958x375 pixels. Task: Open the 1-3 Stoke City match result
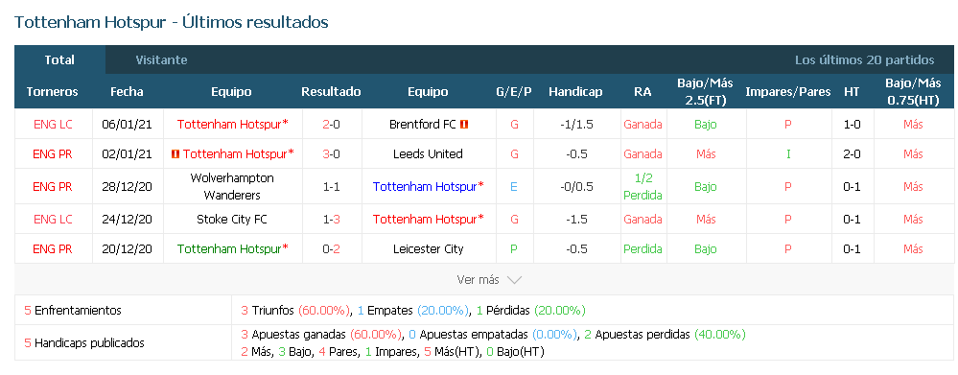(x=331, y=219)
